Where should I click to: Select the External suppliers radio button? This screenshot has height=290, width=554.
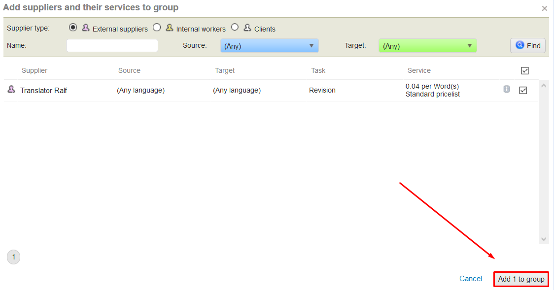point(73,28)
